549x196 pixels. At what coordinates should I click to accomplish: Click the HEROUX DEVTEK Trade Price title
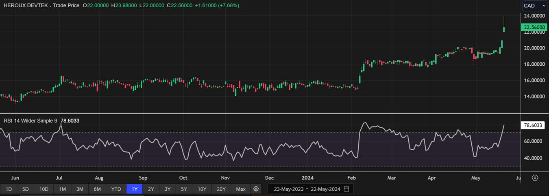coord(41,6)
